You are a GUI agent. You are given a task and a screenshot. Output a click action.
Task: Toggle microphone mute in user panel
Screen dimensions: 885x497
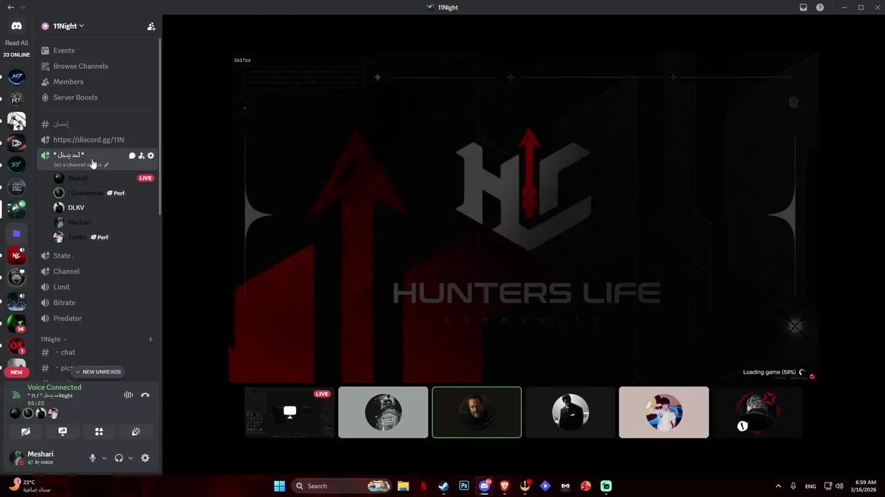pyautogui.click(x=93, y=458)
